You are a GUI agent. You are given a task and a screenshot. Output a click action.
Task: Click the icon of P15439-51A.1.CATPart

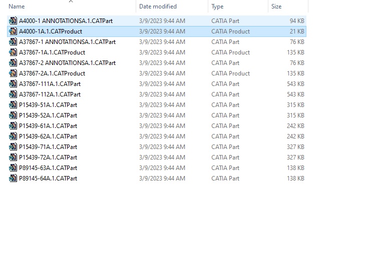click(x=13, y=105)
